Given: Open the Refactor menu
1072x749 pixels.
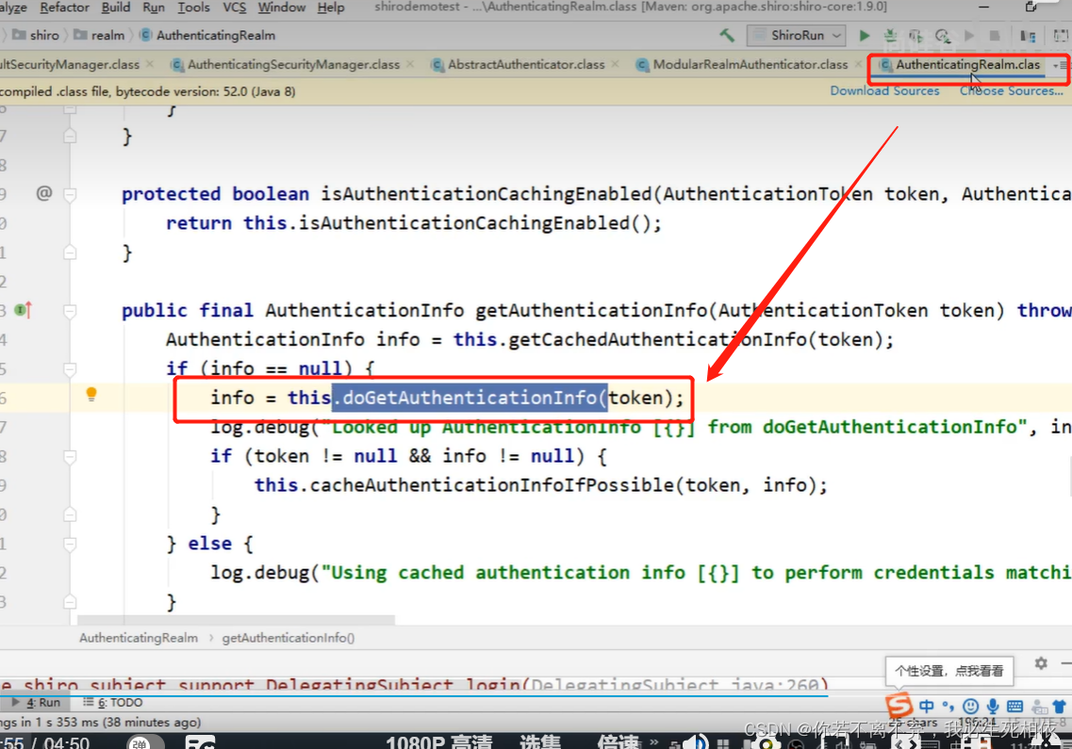Looking at the screenshot, I should [x=64, y=8].
